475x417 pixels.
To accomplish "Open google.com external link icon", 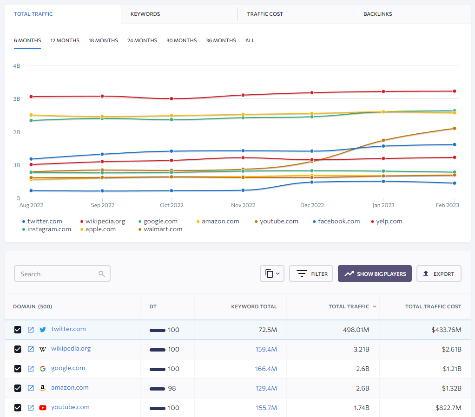I will pyautogui.click(x=31, y=369).
